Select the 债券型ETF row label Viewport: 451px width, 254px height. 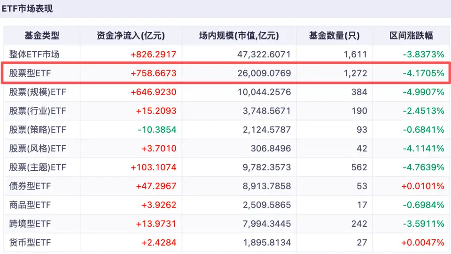click(30, 186)
